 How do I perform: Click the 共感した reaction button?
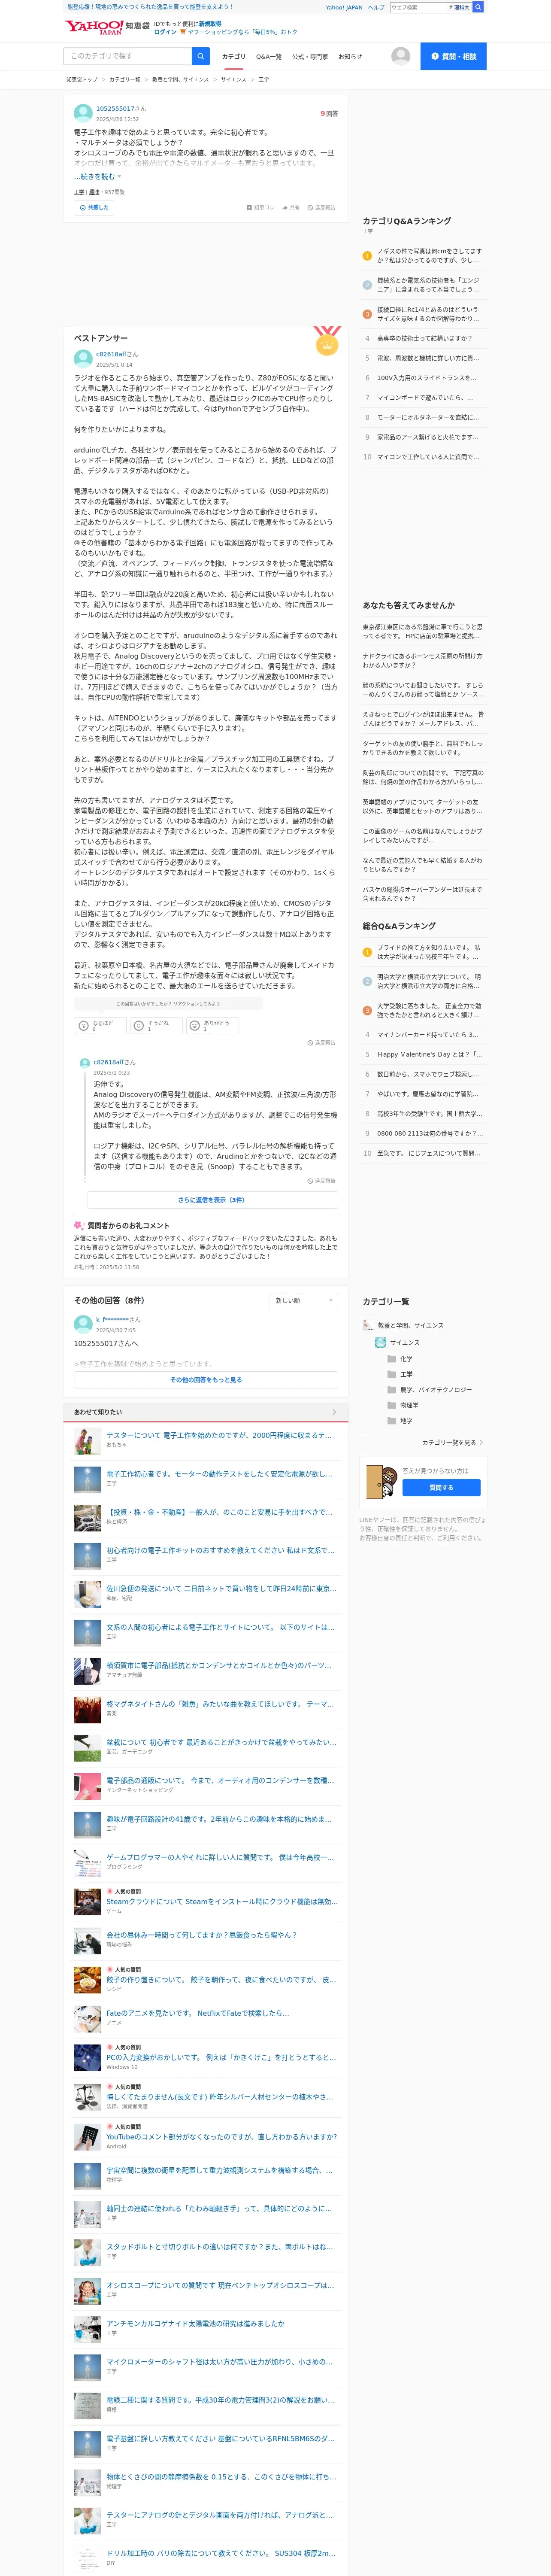coord(94,208)
